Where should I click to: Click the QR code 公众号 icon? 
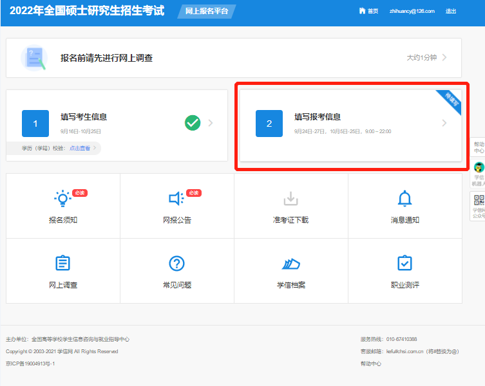[479, 199]
